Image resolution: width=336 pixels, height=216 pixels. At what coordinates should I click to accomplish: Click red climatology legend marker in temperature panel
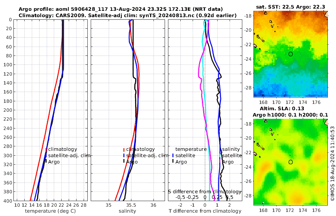point(46,150)
